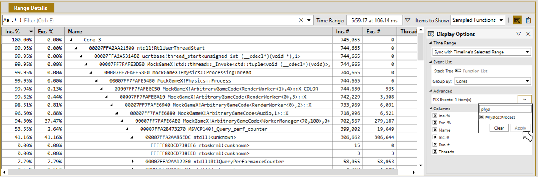Open the Items to Show dropdown
The height and width of the screenshot is (177, 538).
(478, 20)
